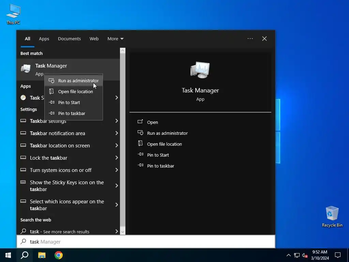Click Open in the preview pane
The width and height of the screenshot is (349, 262).
pos(152,122)
